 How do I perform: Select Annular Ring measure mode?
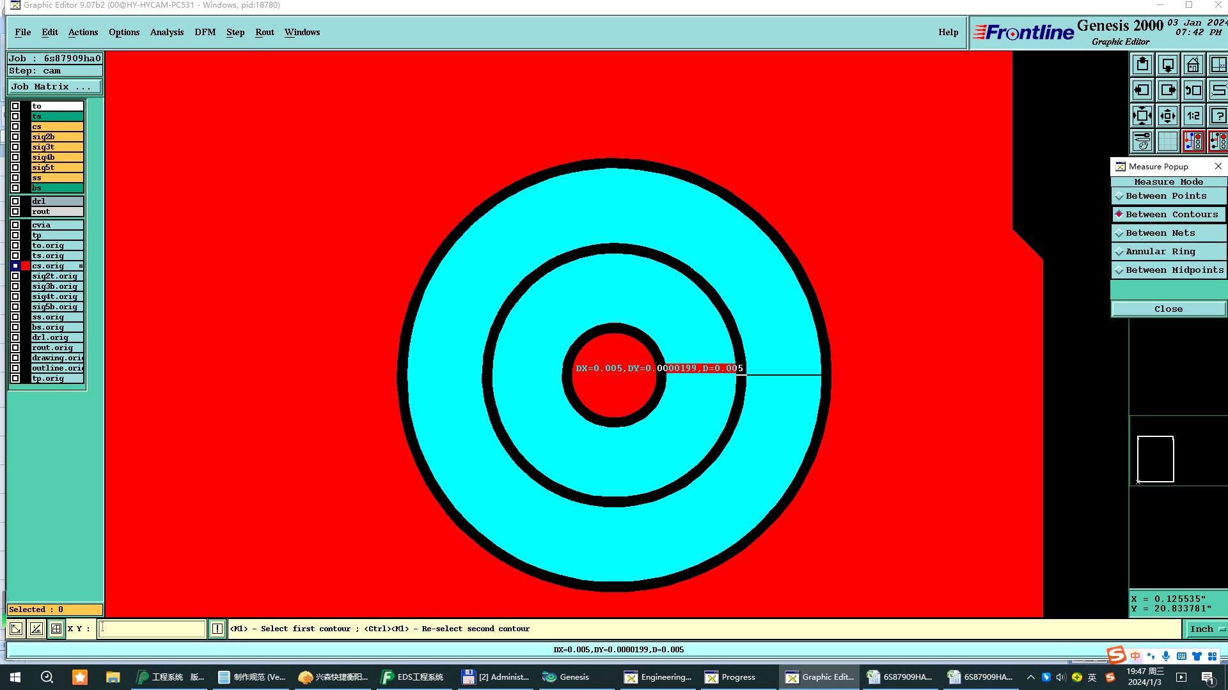point(1160,252)
